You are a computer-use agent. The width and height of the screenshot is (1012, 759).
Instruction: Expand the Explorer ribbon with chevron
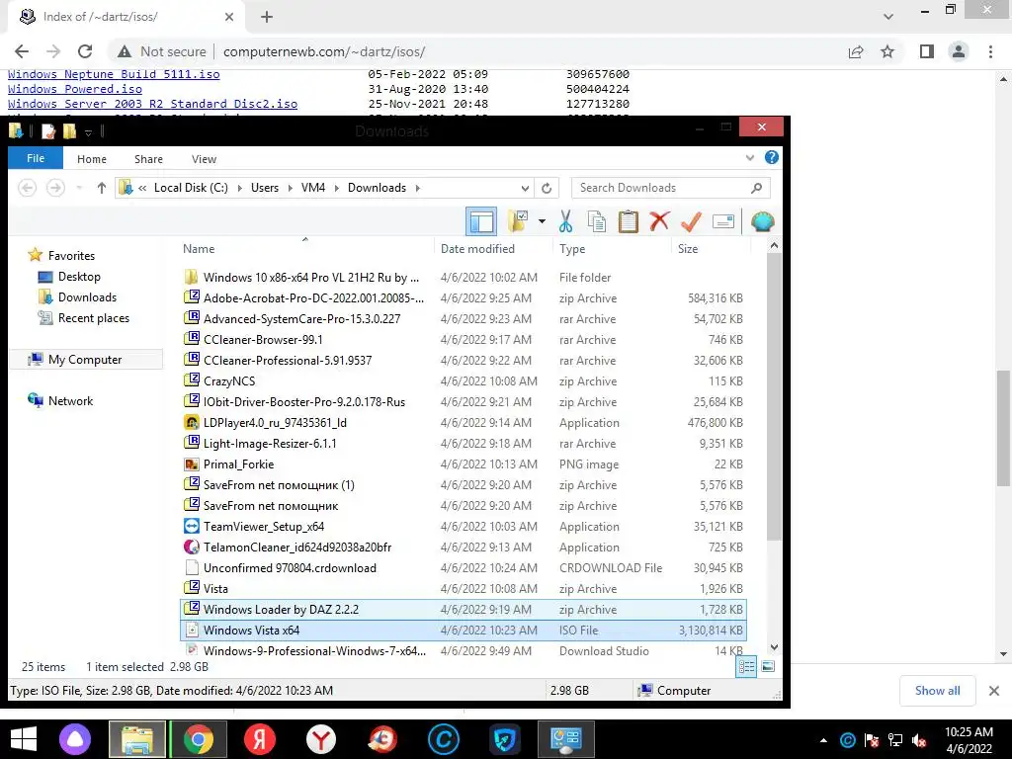tap(750, 157)
